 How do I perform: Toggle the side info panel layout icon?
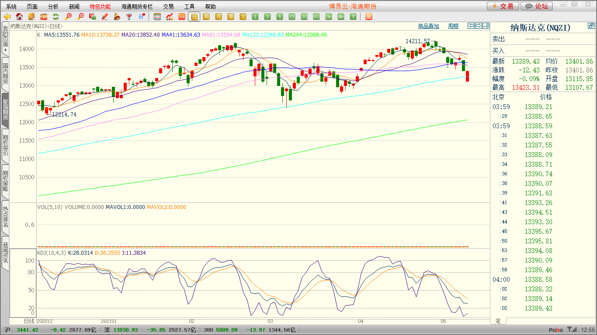(x=486, y=26)
